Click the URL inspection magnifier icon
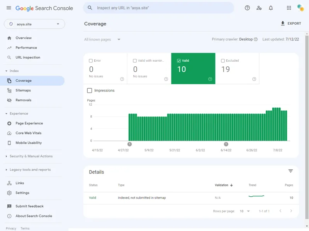 coord(9,57)
